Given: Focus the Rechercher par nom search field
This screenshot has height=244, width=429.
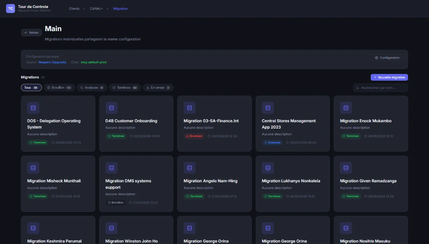Looking at the screenshot, I should 380,88.
